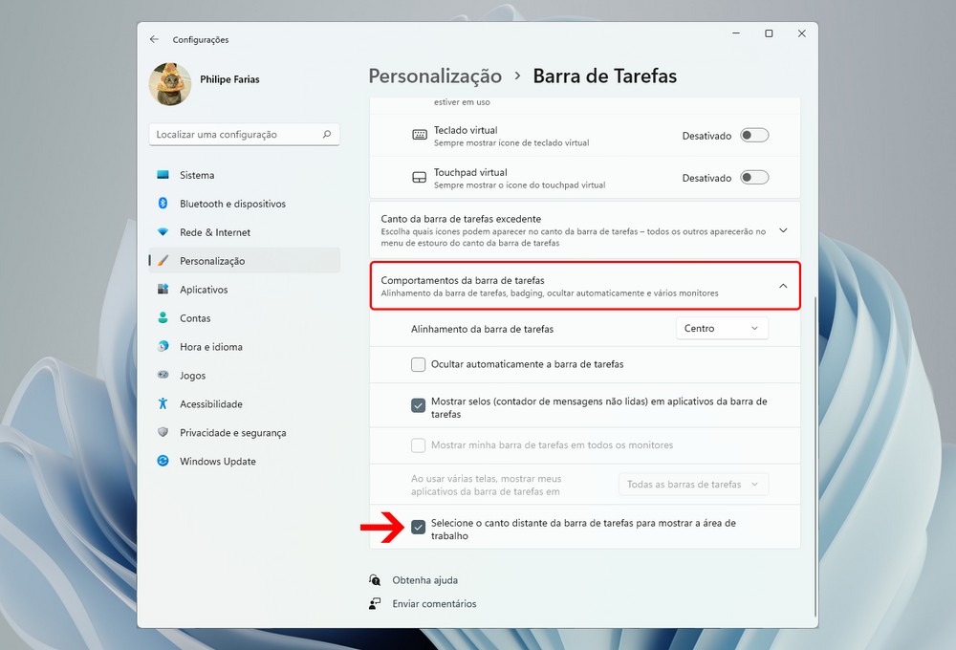Screen dimensions: 956x650
Task: Click the Aplicativos icon in sidebar
Action: coord(163,290)
